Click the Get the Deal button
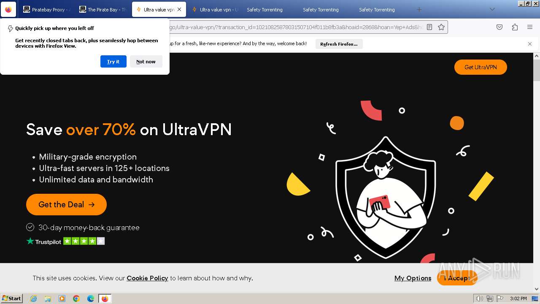This screenshot has height=304, width=540. (x=66, y=204)
